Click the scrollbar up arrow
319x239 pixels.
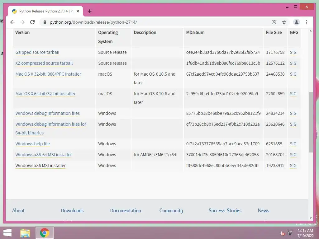[311, 31]
